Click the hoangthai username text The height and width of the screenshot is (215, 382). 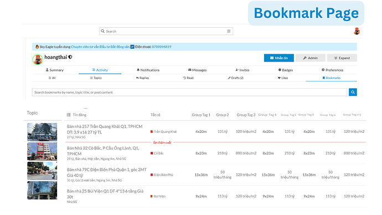tap(55, 57)
